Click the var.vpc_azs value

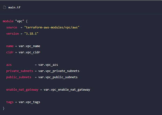48,65
